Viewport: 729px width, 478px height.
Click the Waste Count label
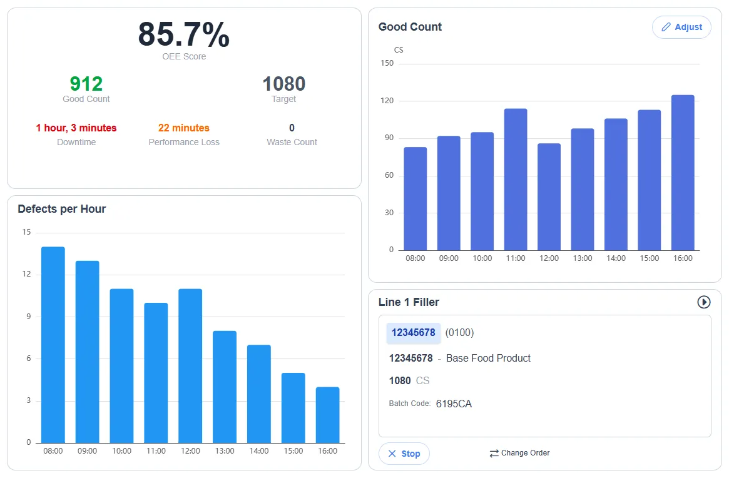pyautogui.click(x=292, y=142)
